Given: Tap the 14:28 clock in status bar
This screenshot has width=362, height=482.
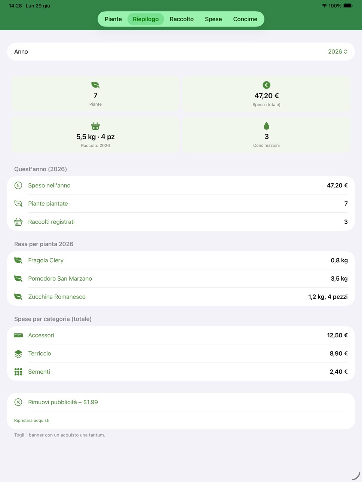Looking at the screenshot, I should 15,6.
